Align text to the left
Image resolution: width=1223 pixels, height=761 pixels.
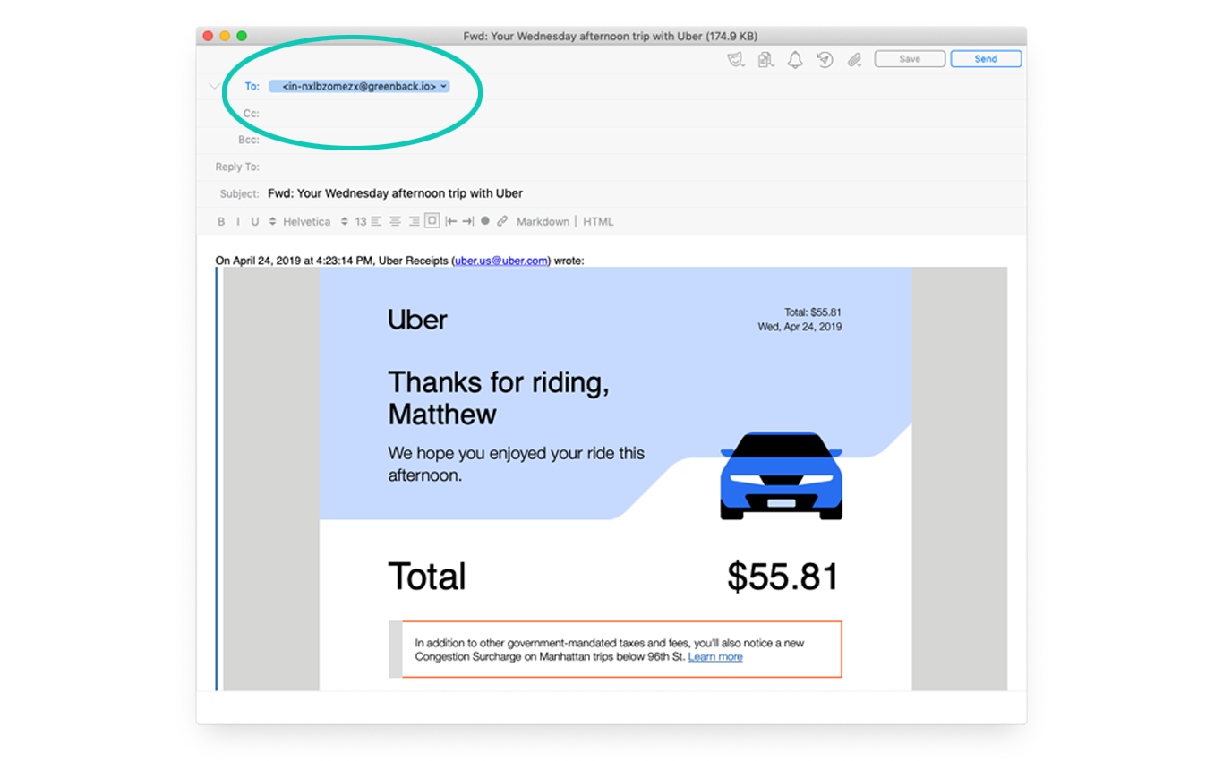pos(376,221)
